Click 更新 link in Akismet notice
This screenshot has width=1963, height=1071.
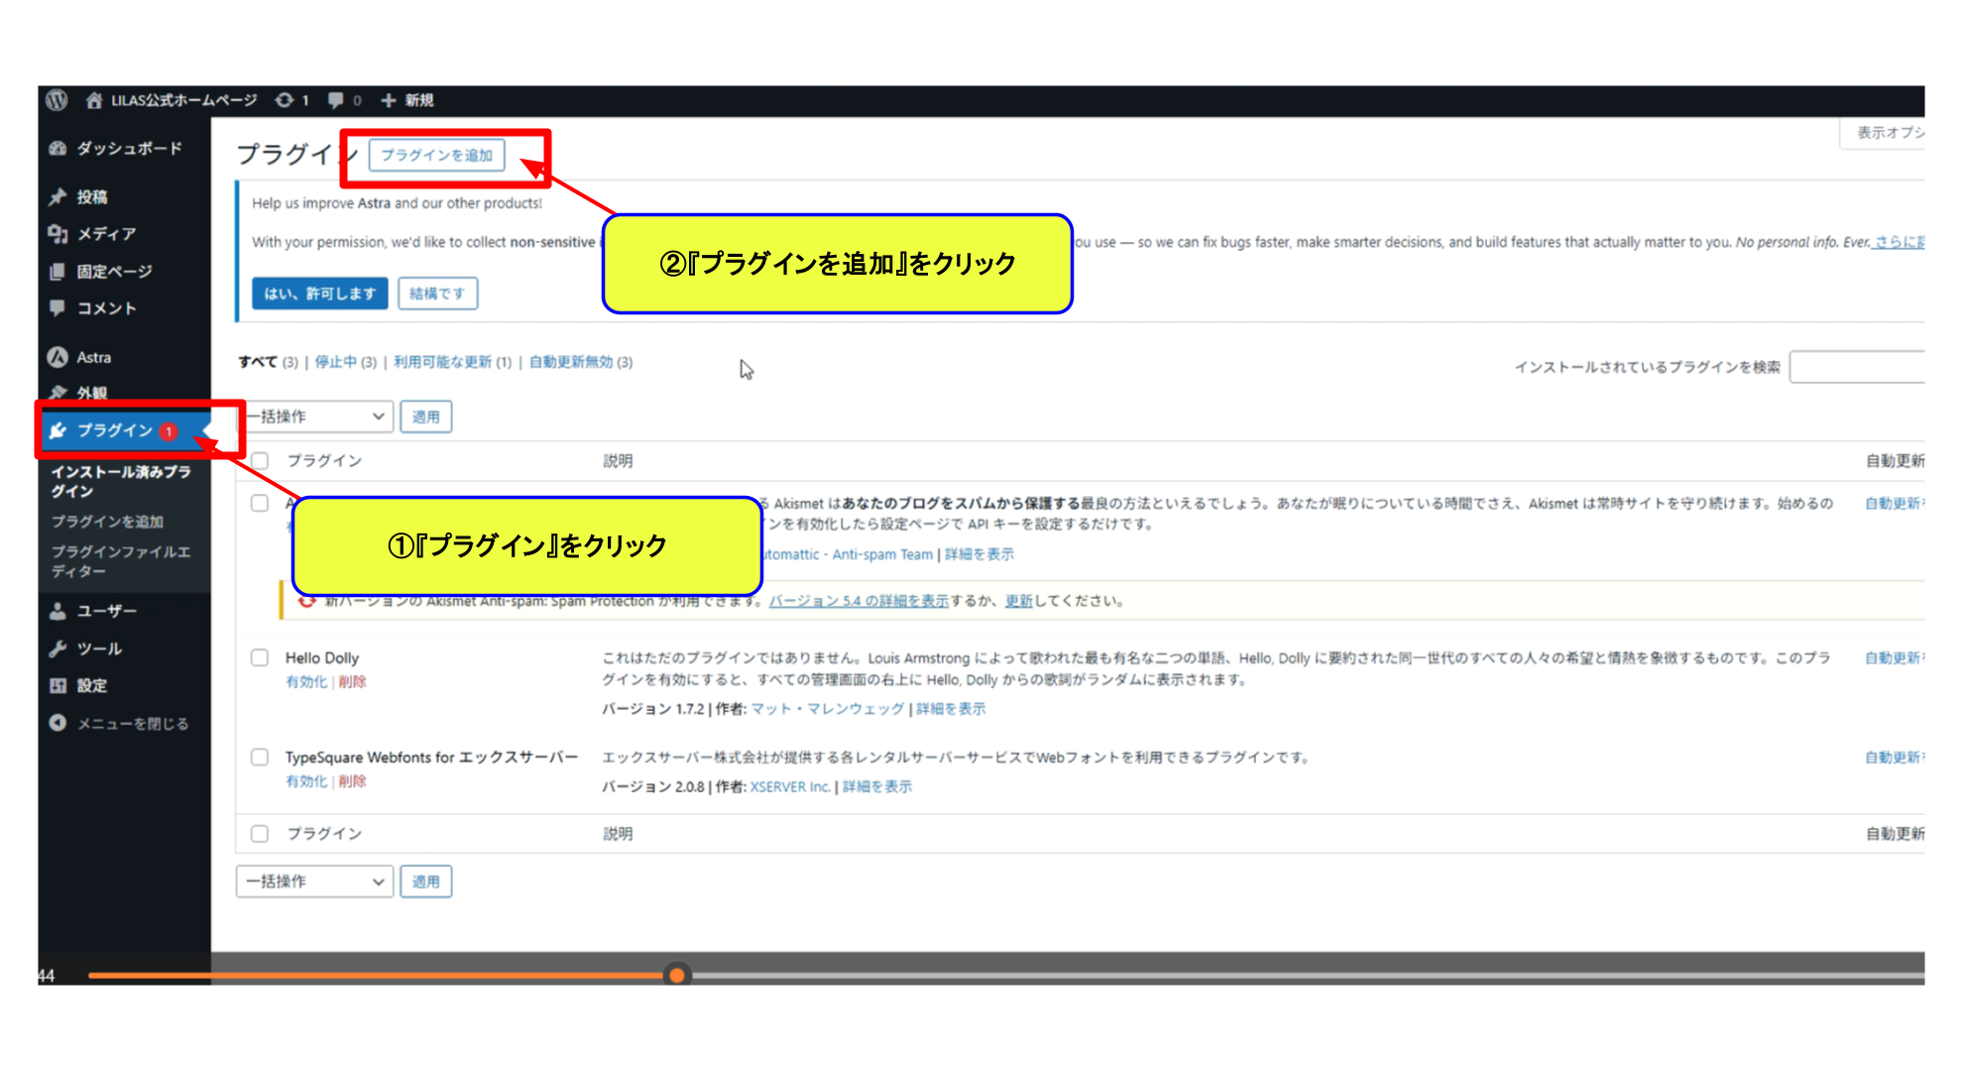[x=1019, y=601]
